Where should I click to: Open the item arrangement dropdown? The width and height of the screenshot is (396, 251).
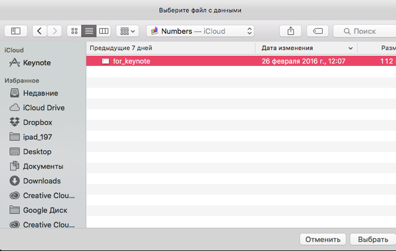[128, 31]
